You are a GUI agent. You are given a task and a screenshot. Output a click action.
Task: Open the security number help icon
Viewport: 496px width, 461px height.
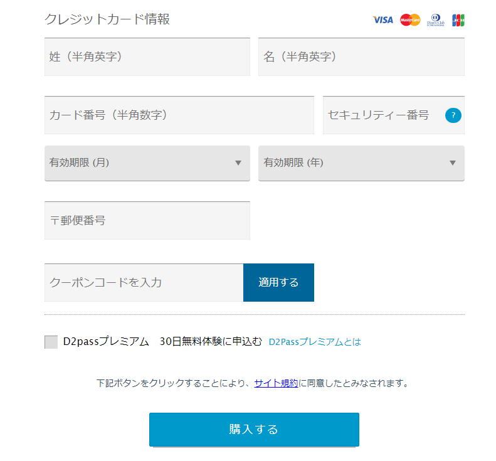(453, 115)
